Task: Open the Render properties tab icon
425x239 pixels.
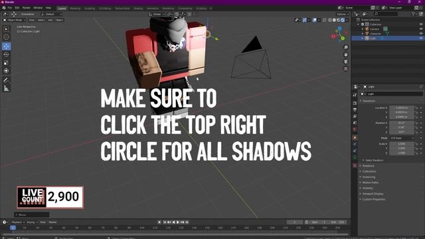Action: [355, 104]
